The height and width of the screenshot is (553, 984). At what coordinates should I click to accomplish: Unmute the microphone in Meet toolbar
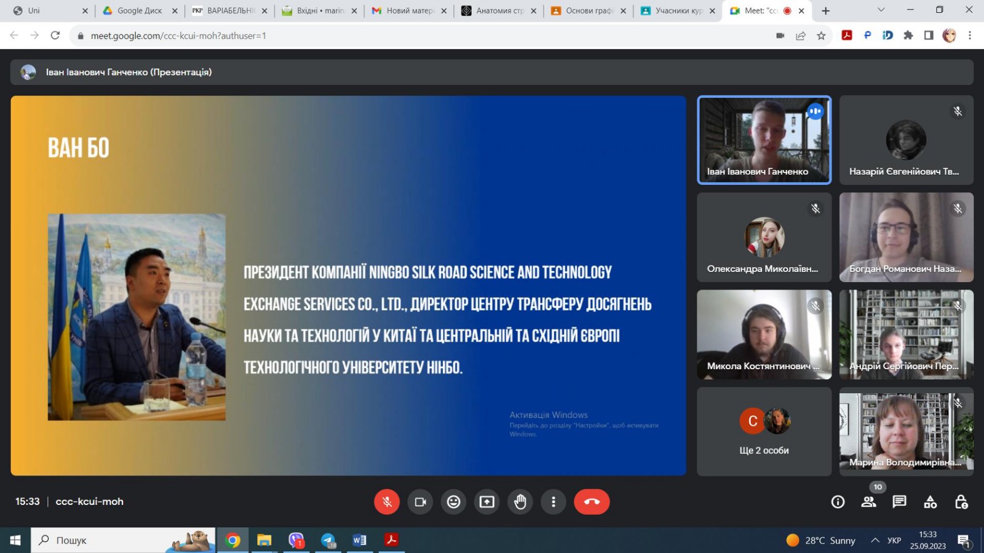(387, 502)
